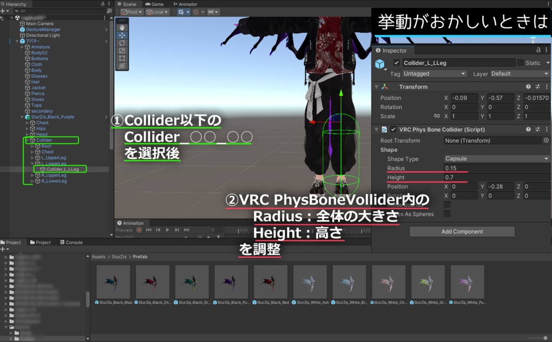Viewport: 552px width, 342px height.
Task: Open VRC Phys Bone Collider help icon
Action: tap(528, 129)
